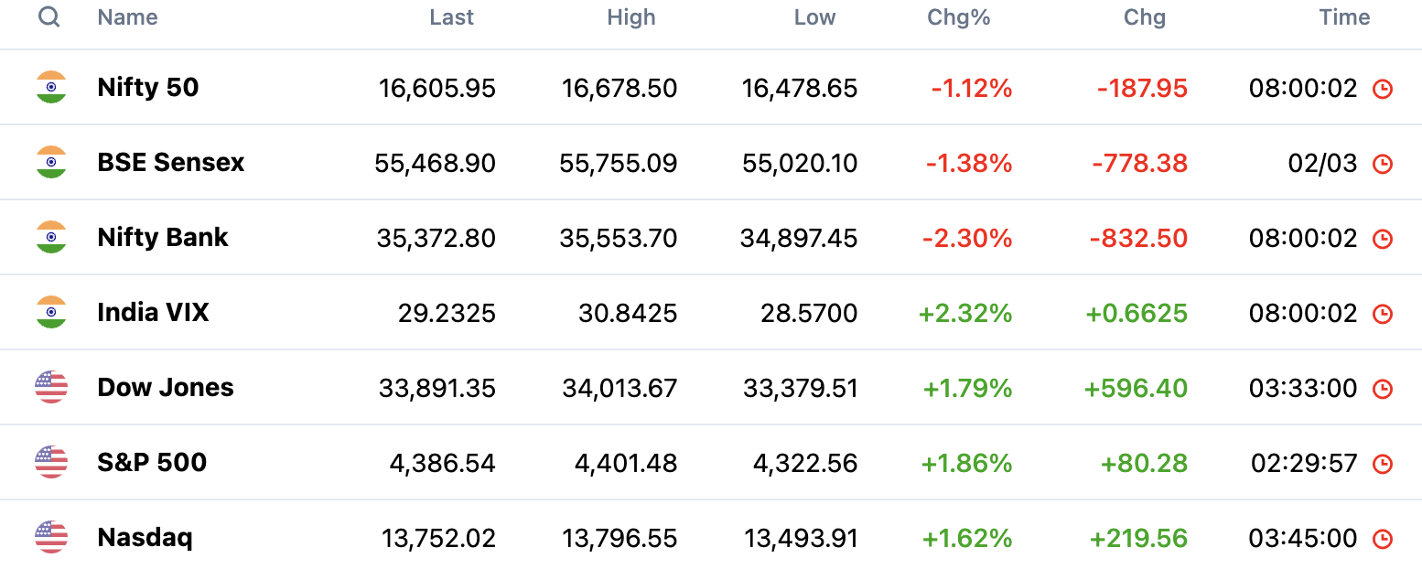Click the clock icon in S&P 500 row
Screen dimensions: 1422x569
1383,464
